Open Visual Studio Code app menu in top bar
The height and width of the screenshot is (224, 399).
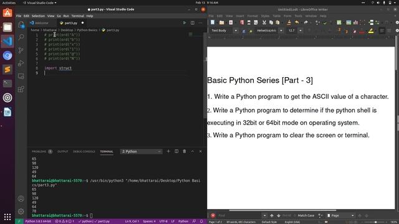click(x=40, y=2)
